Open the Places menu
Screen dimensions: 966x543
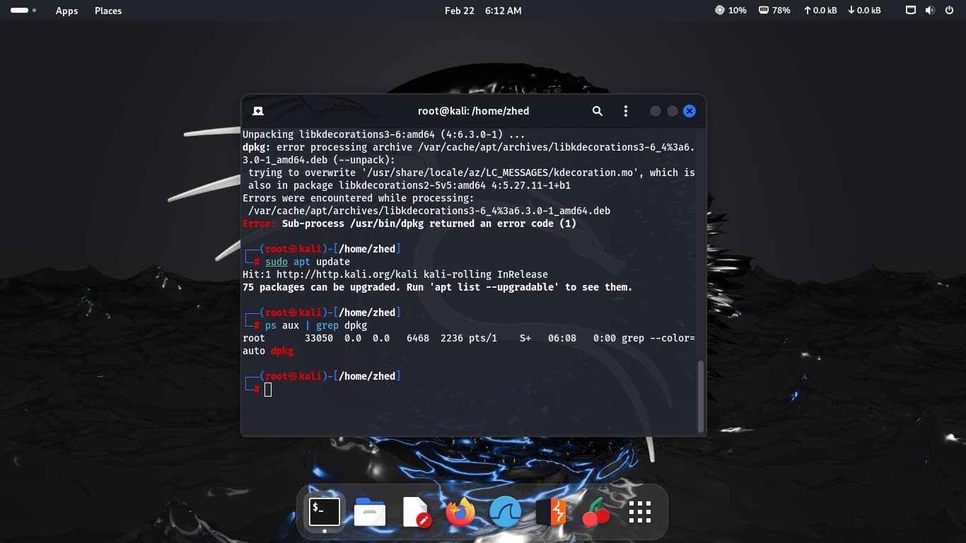pyautogui.click(x=108, y=11)
